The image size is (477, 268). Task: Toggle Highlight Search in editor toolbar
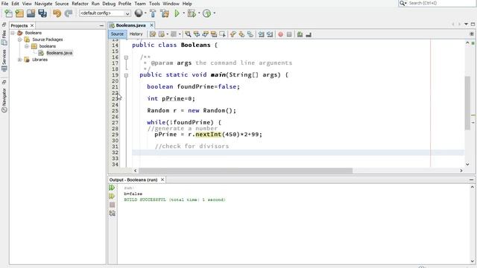coord(214,34)
